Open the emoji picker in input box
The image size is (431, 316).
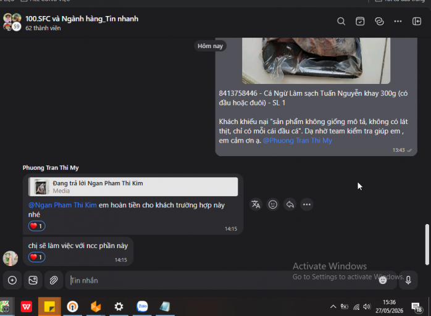click(383, 280)
